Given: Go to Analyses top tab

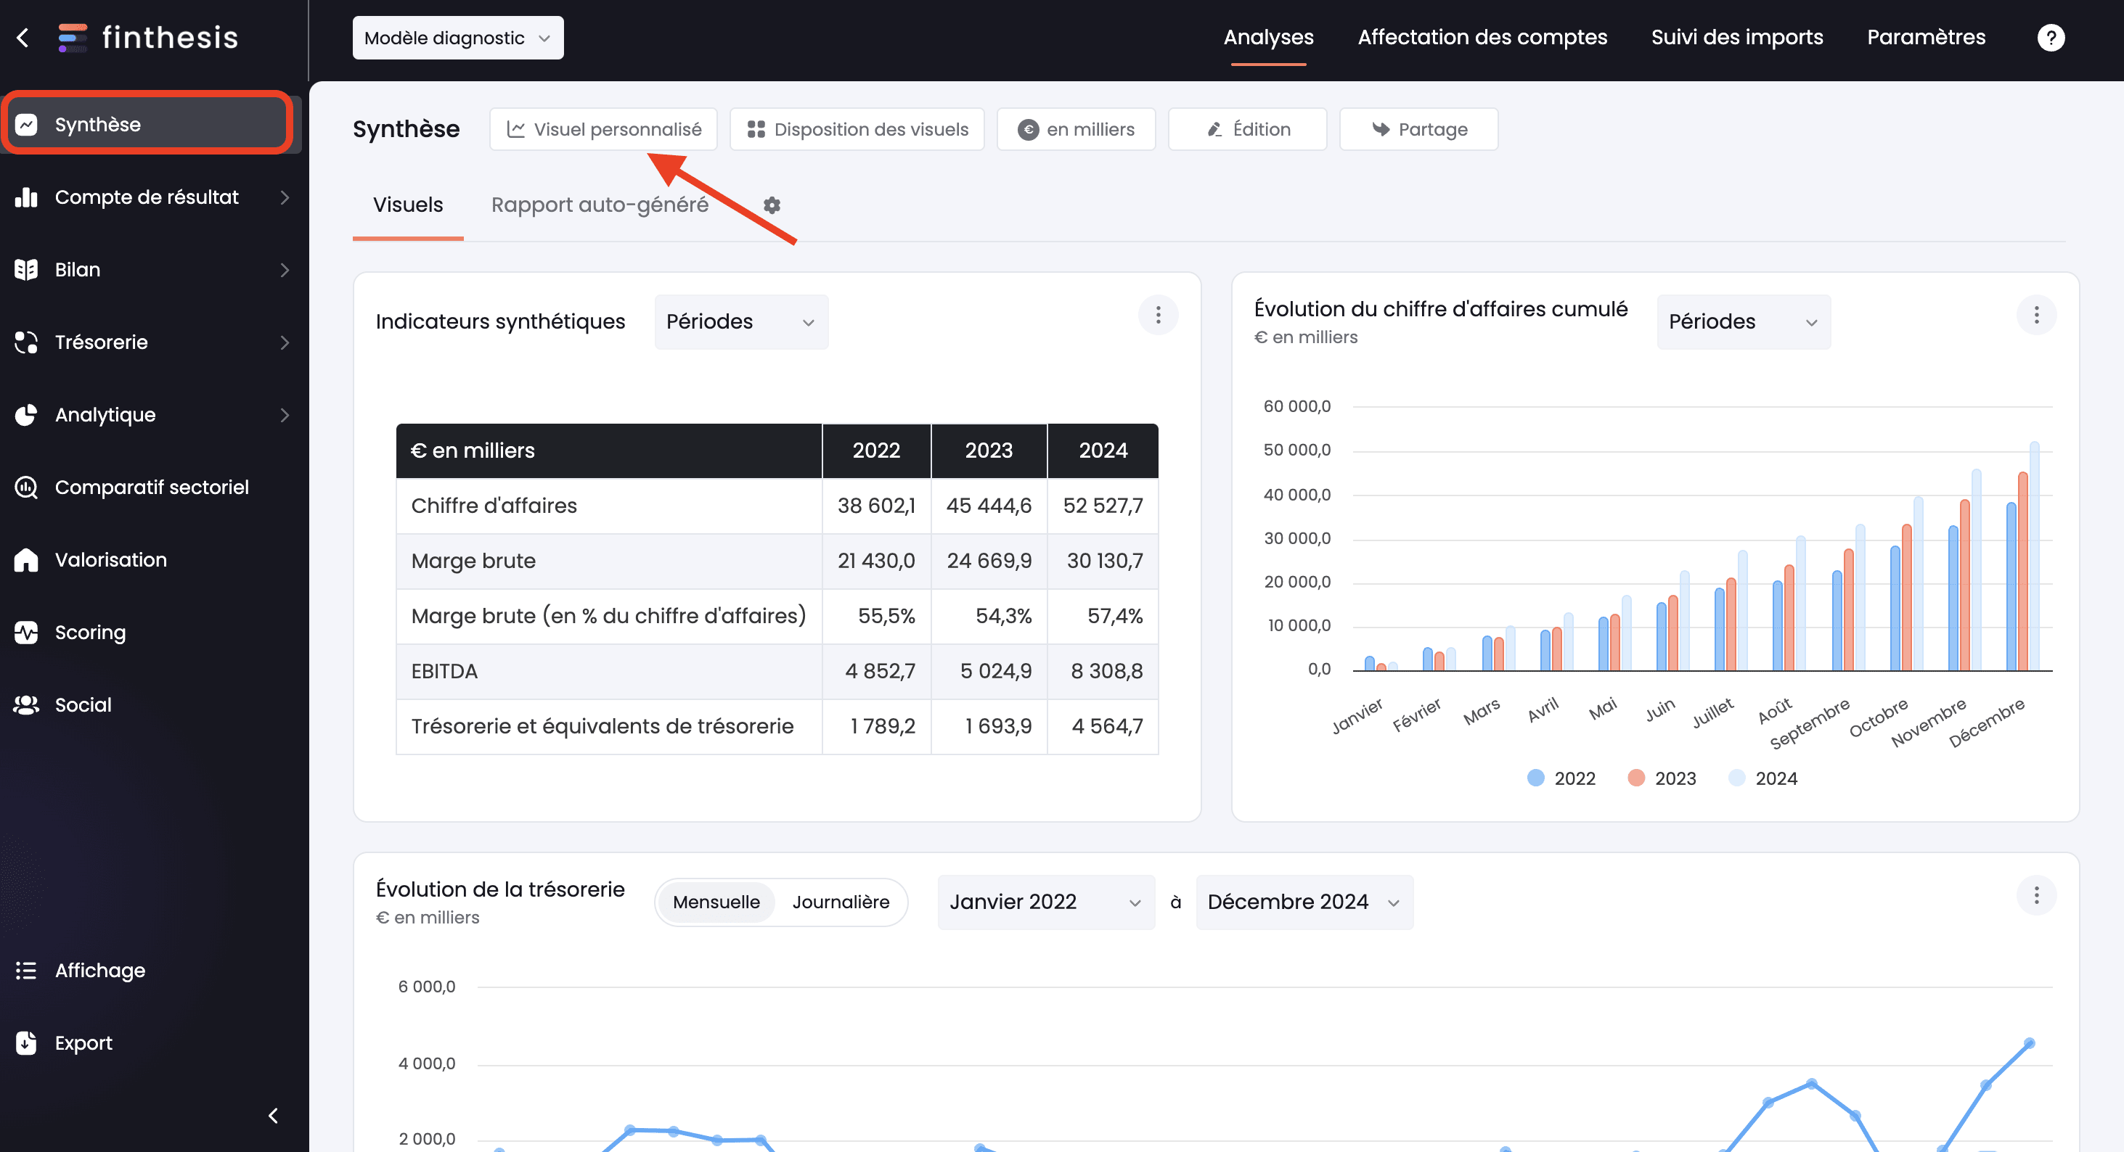Looking at the screenshot, I should (1268, 37).
